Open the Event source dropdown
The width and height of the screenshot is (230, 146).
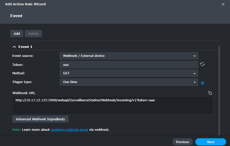pyautogui.click(x=129, y=56)
